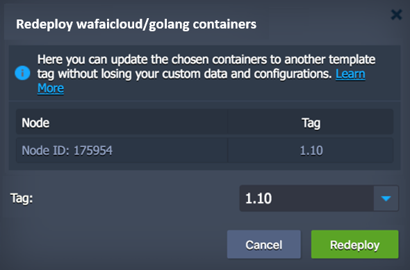Viewport: 410px width, 270px height.
Task: Select the table row for node 175954
Action: (x=205, y=150)
